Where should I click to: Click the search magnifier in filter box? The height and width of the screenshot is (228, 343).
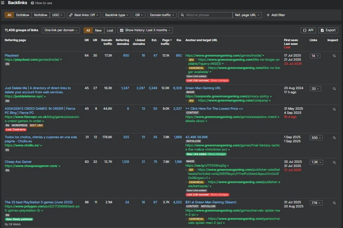coord(182,15)
